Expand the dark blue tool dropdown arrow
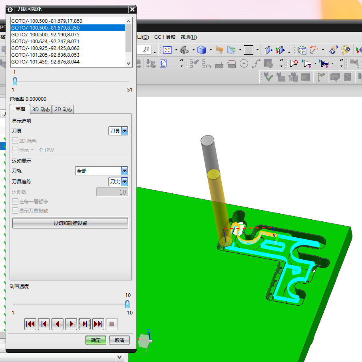Screen dimensions: 362x362 coord(332,63)
